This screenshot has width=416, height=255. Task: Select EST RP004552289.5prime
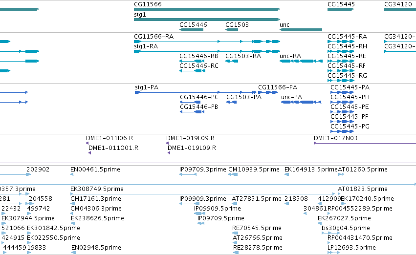click(360, 209)
